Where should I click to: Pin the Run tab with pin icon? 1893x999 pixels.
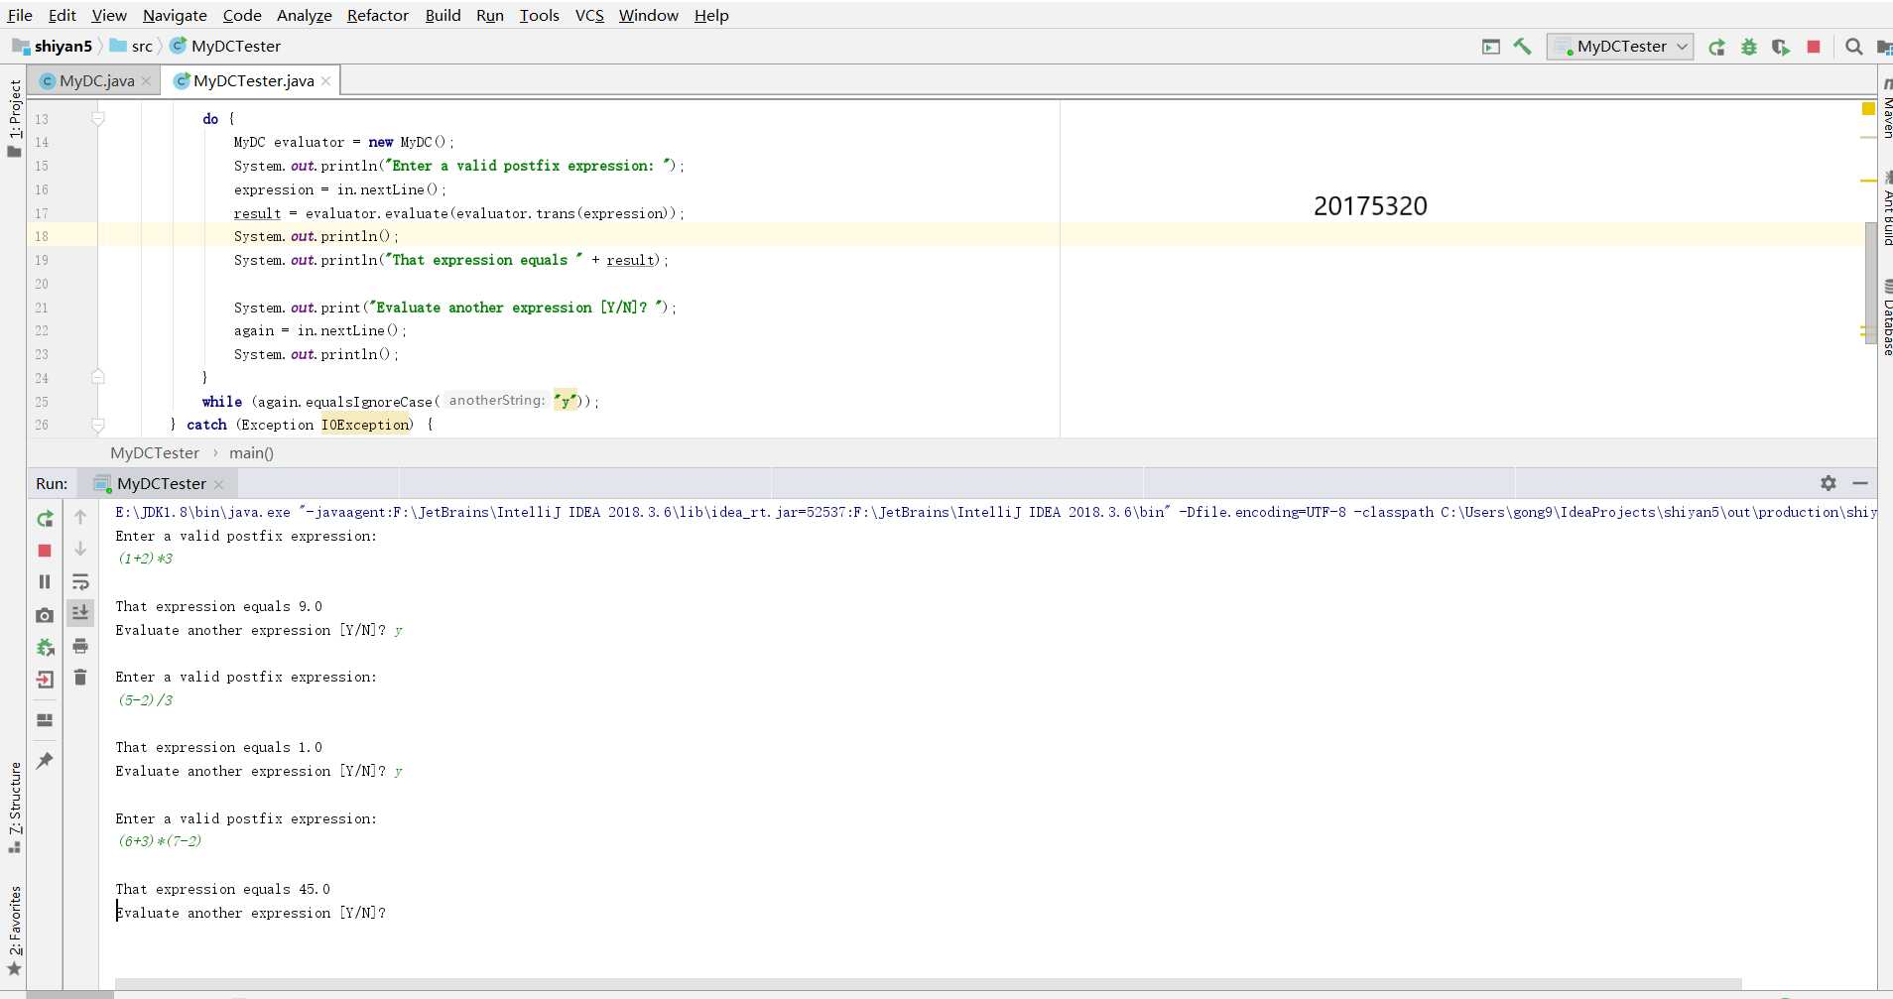click(x=45, y=761)
